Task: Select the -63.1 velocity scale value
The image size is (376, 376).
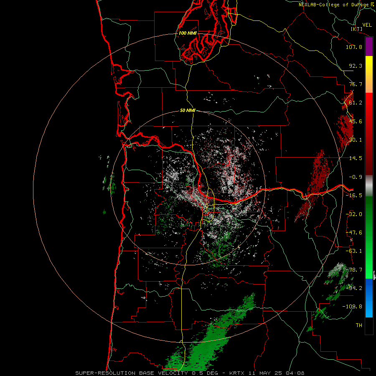Action: [x=354, y=251]
